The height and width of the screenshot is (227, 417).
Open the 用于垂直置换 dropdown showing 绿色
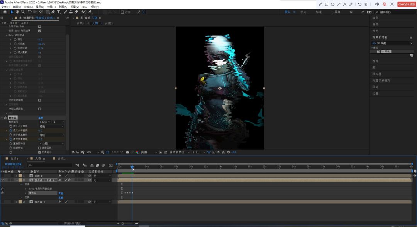coord(51,135)
